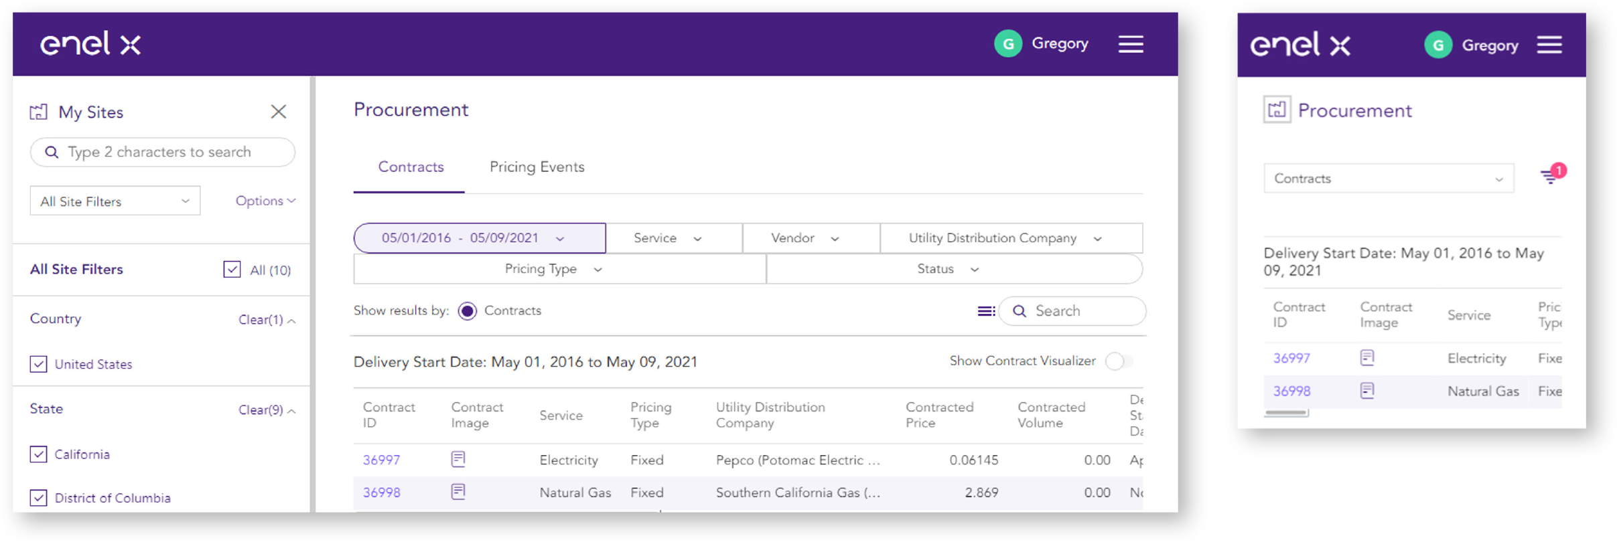Click the enel x logo in desktop header
Image resolution: width=1617 pixels, height=542 pixels.
point(90,44)
